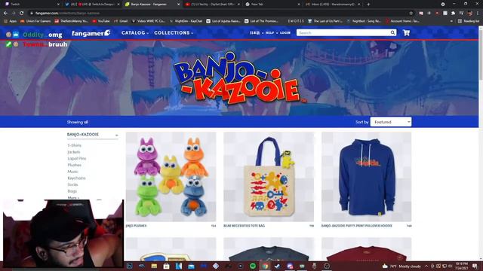The height and width of the screenshot is (271, 483).
Task: Go back to previous page
Action: (5, 14)
